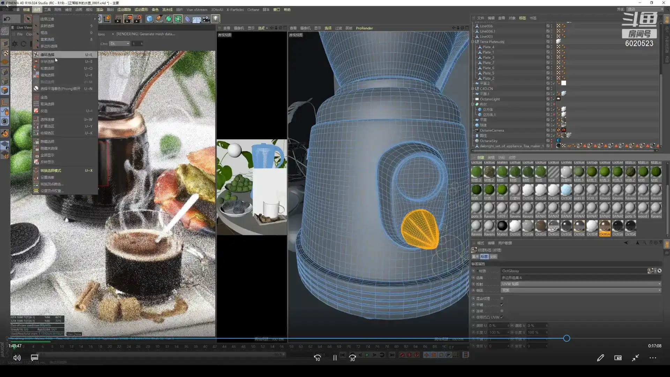
Task: Toggle the 使用凹凸 UVW checkbox
Action: click(502, 317)
